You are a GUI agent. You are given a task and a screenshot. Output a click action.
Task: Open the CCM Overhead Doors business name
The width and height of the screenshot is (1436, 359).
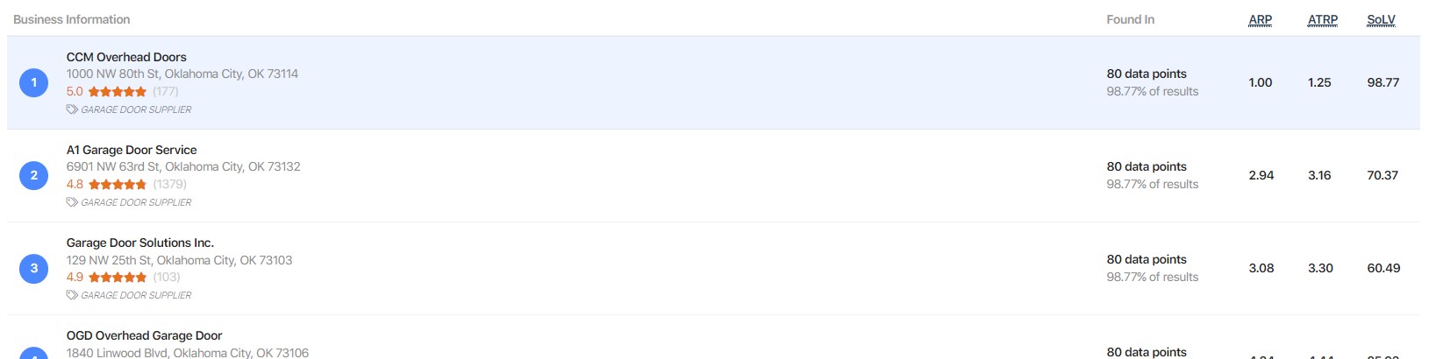(126, 57)
